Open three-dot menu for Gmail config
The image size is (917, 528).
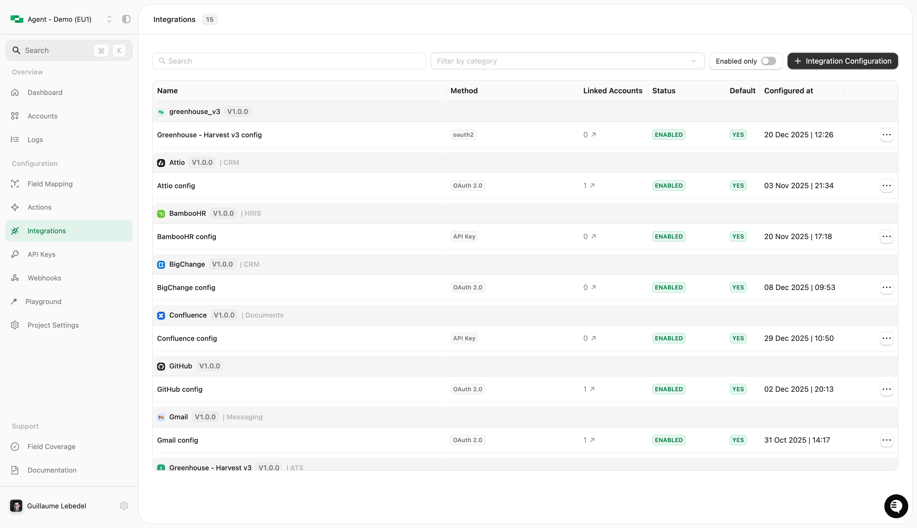[886, 440]
